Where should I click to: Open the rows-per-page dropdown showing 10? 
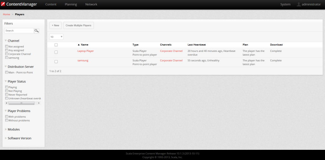(x=56, y=37)
